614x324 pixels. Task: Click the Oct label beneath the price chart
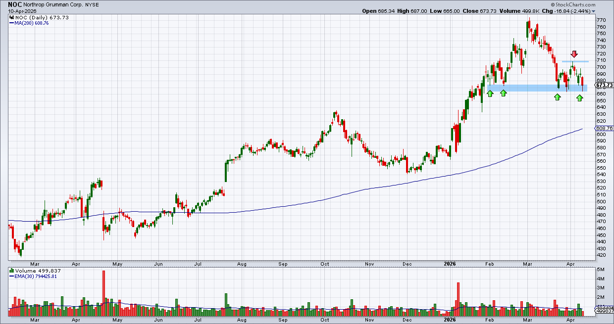click(325, 265)
